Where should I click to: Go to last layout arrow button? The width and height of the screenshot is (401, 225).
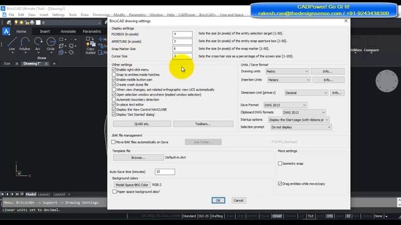[17, 194]
